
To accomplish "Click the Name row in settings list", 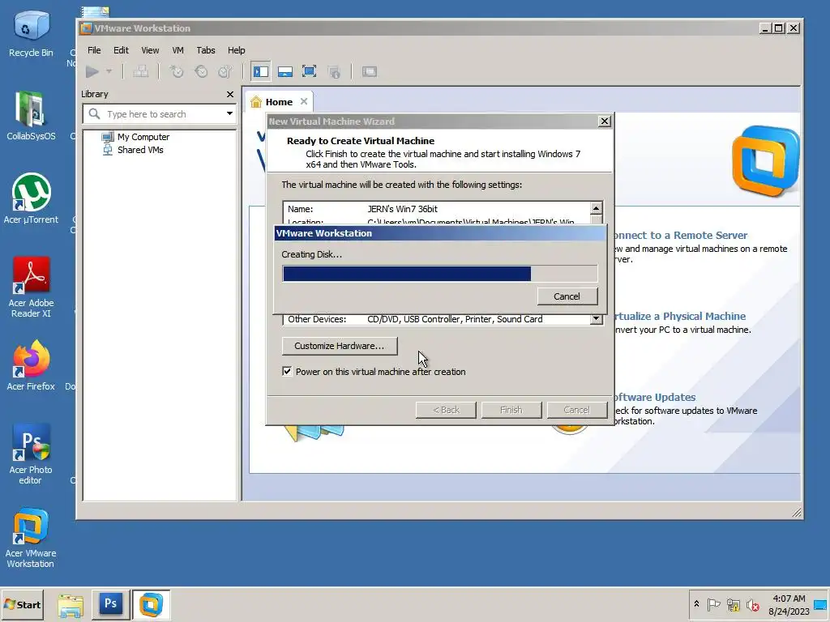I will [437, 209].
